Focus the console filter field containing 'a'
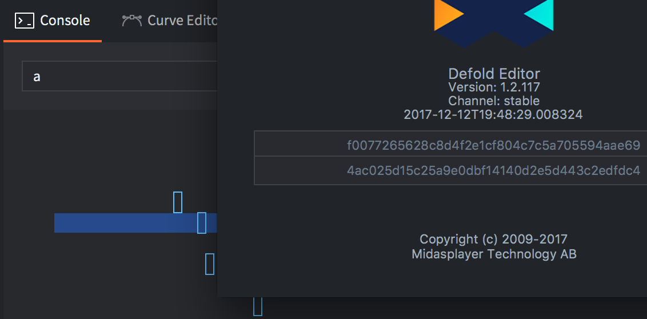Screen dimensions: 647x319 (119, 76)
